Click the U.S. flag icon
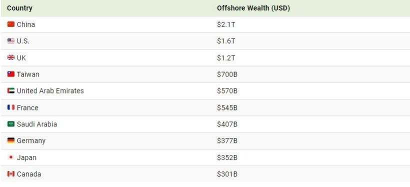Image resolution: width=410 pixels, height=187 pixels. [x=11, y=41]
